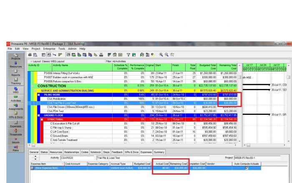This screenshot has height=183, width=292.
Task: Open the Edit menu
Action: (17, 49)
